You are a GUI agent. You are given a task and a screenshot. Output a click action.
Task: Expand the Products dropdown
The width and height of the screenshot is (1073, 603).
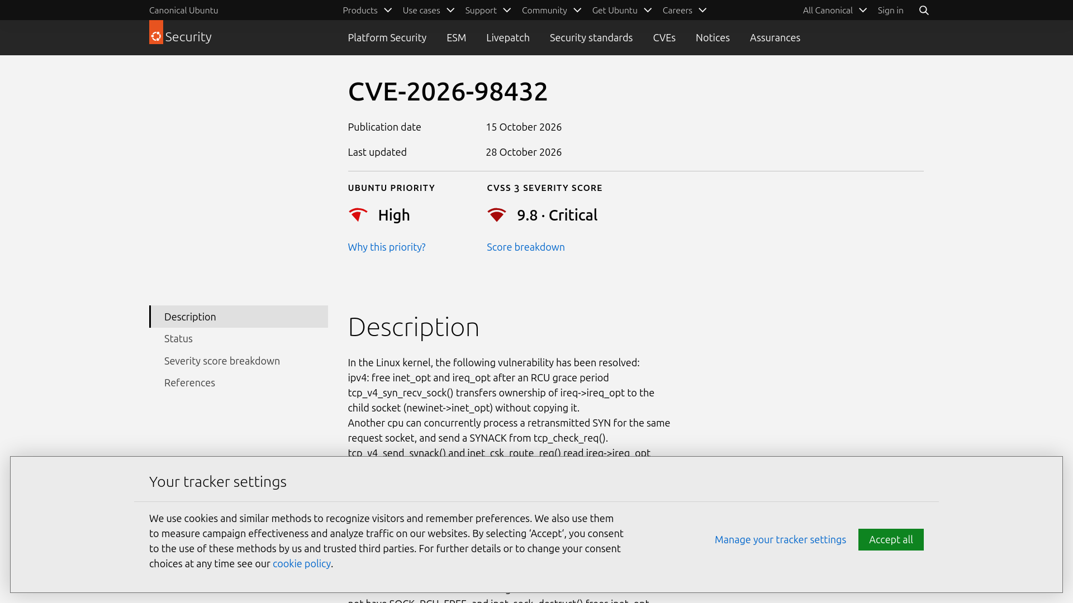coord(367,10)
